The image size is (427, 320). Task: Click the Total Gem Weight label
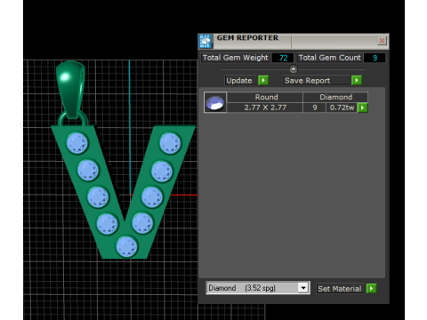click(x=235, y=58)
